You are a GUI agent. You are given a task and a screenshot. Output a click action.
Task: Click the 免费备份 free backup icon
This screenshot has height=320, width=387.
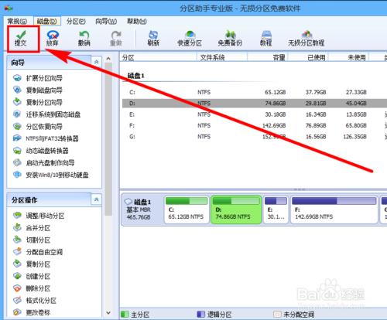[x=230, y=39]
